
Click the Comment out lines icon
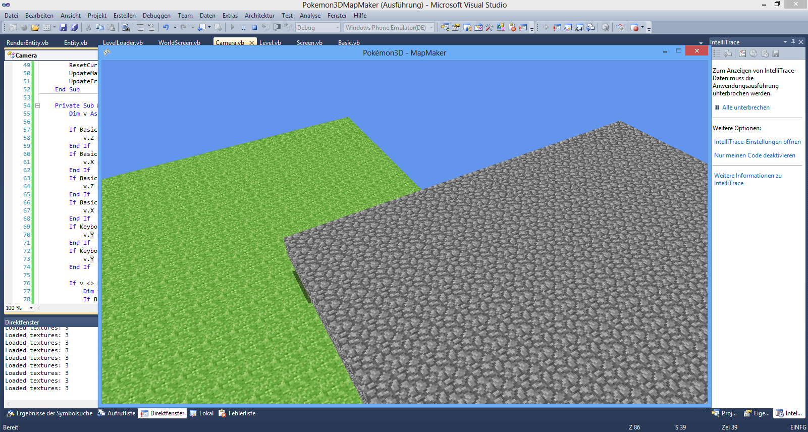click(140, 27)
